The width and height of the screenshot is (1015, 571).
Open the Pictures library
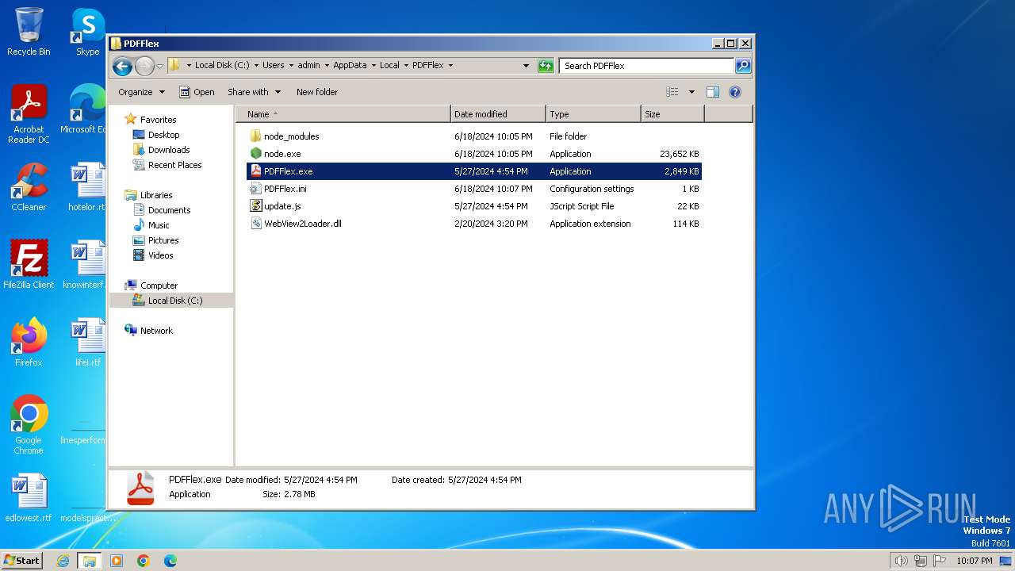coord(163,240)
